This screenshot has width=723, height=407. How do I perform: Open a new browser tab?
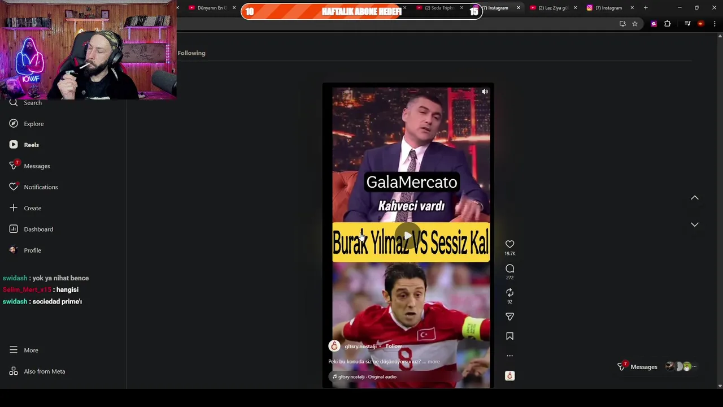tap(646, 8)
